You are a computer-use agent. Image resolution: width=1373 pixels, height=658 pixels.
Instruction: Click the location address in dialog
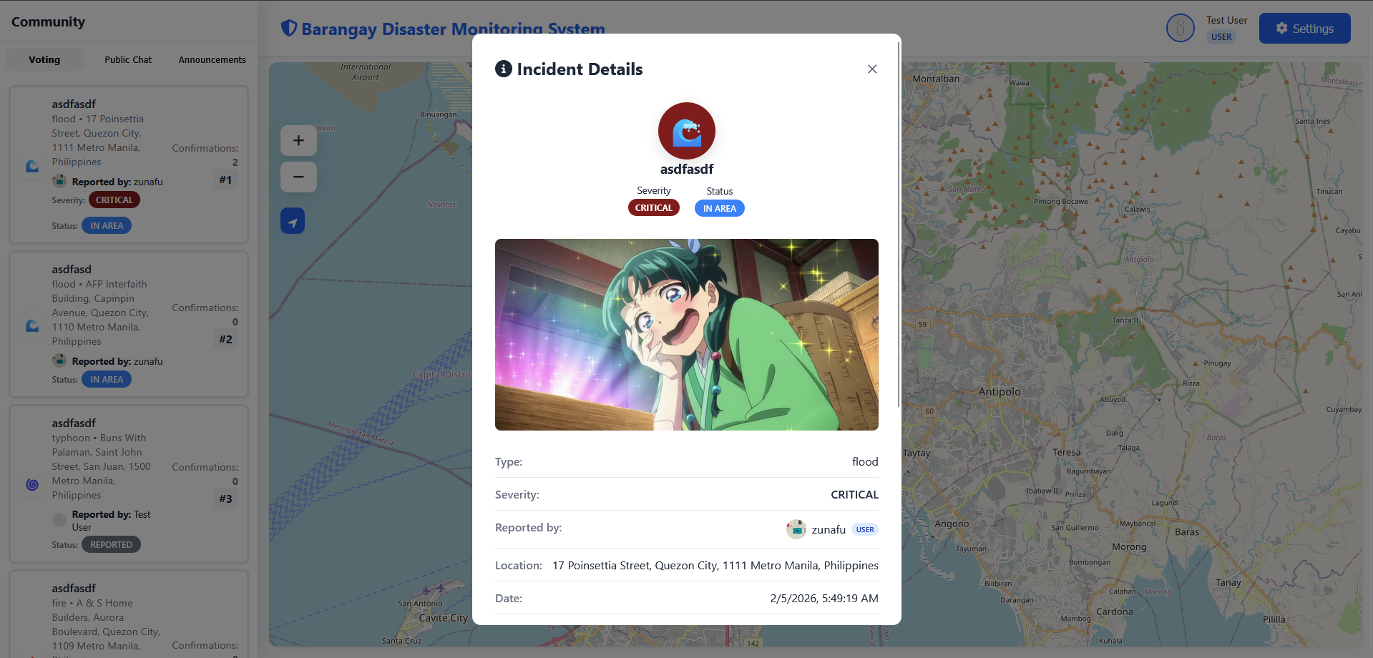pyautogui.click(x=715, y=565)
